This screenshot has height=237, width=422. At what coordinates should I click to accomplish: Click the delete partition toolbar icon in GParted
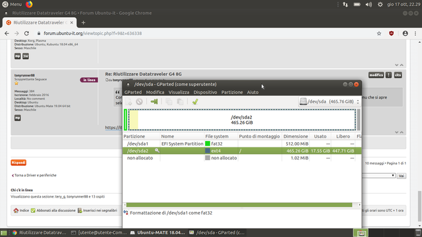(x=139, y=101)
